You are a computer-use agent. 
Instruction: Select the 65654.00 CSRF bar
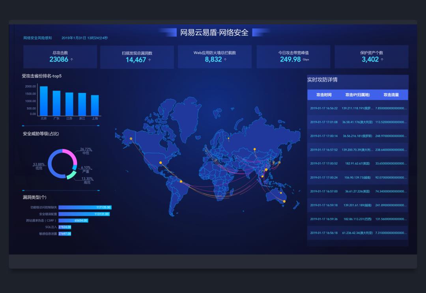[x=73, y=220]
